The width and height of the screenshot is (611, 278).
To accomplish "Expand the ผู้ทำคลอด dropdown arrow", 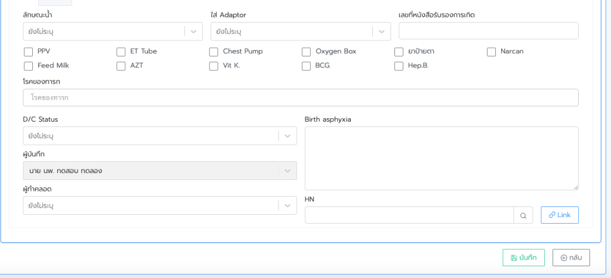I will coord(287,206).
